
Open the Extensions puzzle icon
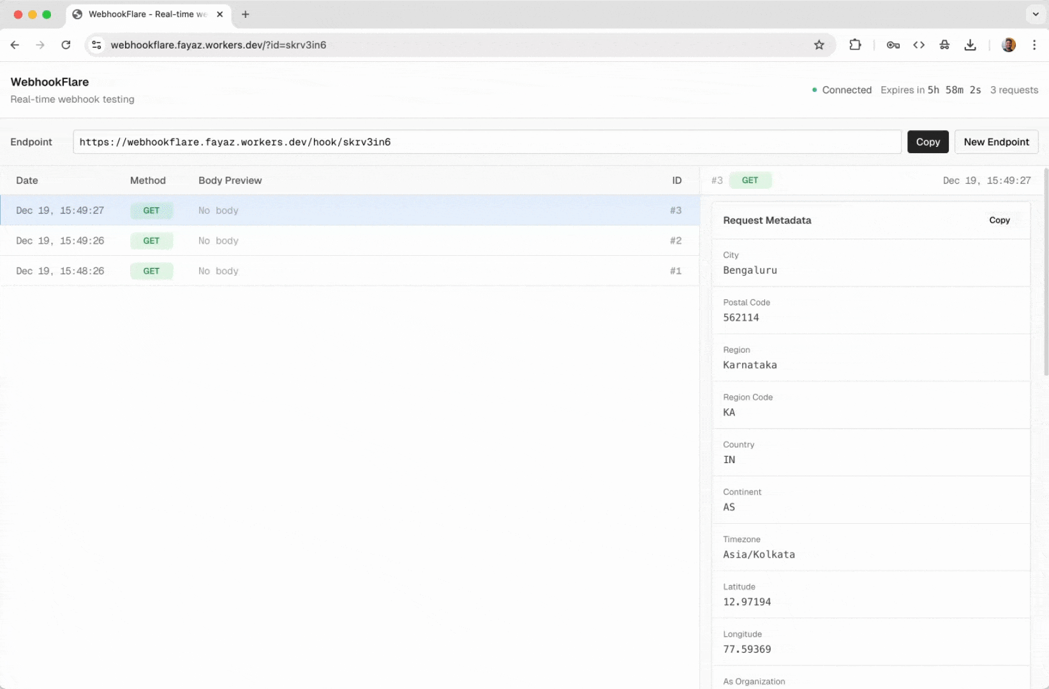point(855,45)
